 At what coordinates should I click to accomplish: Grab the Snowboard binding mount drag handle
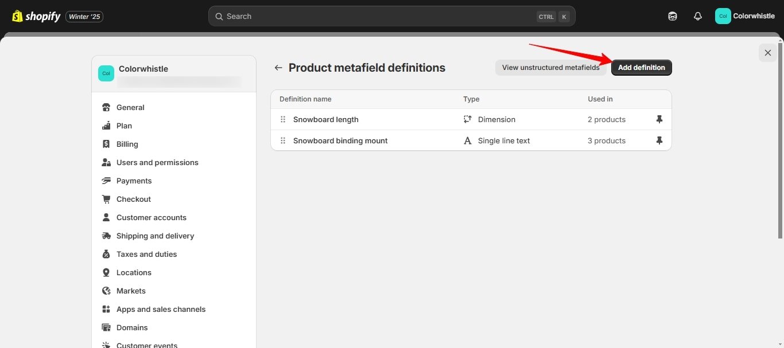[x=283, y=140]
